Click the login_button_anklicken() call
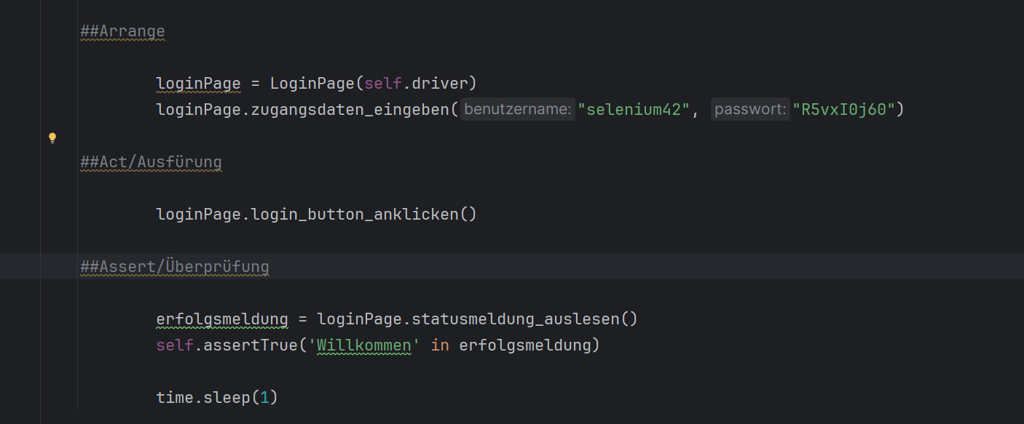 364,215
